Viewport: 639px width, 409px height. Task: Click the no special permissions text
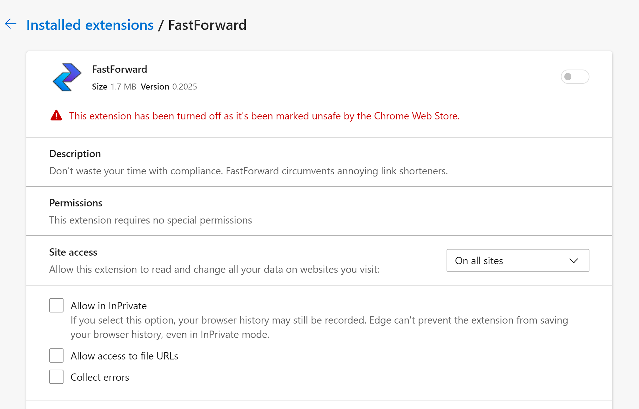151,220
